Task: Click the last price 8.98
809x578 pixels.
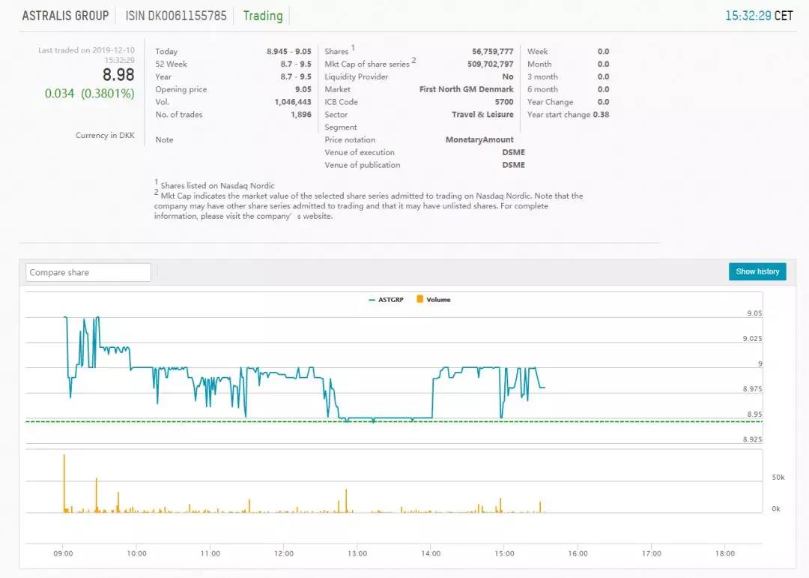Action: pyautogui.click(x=118, y=75)
